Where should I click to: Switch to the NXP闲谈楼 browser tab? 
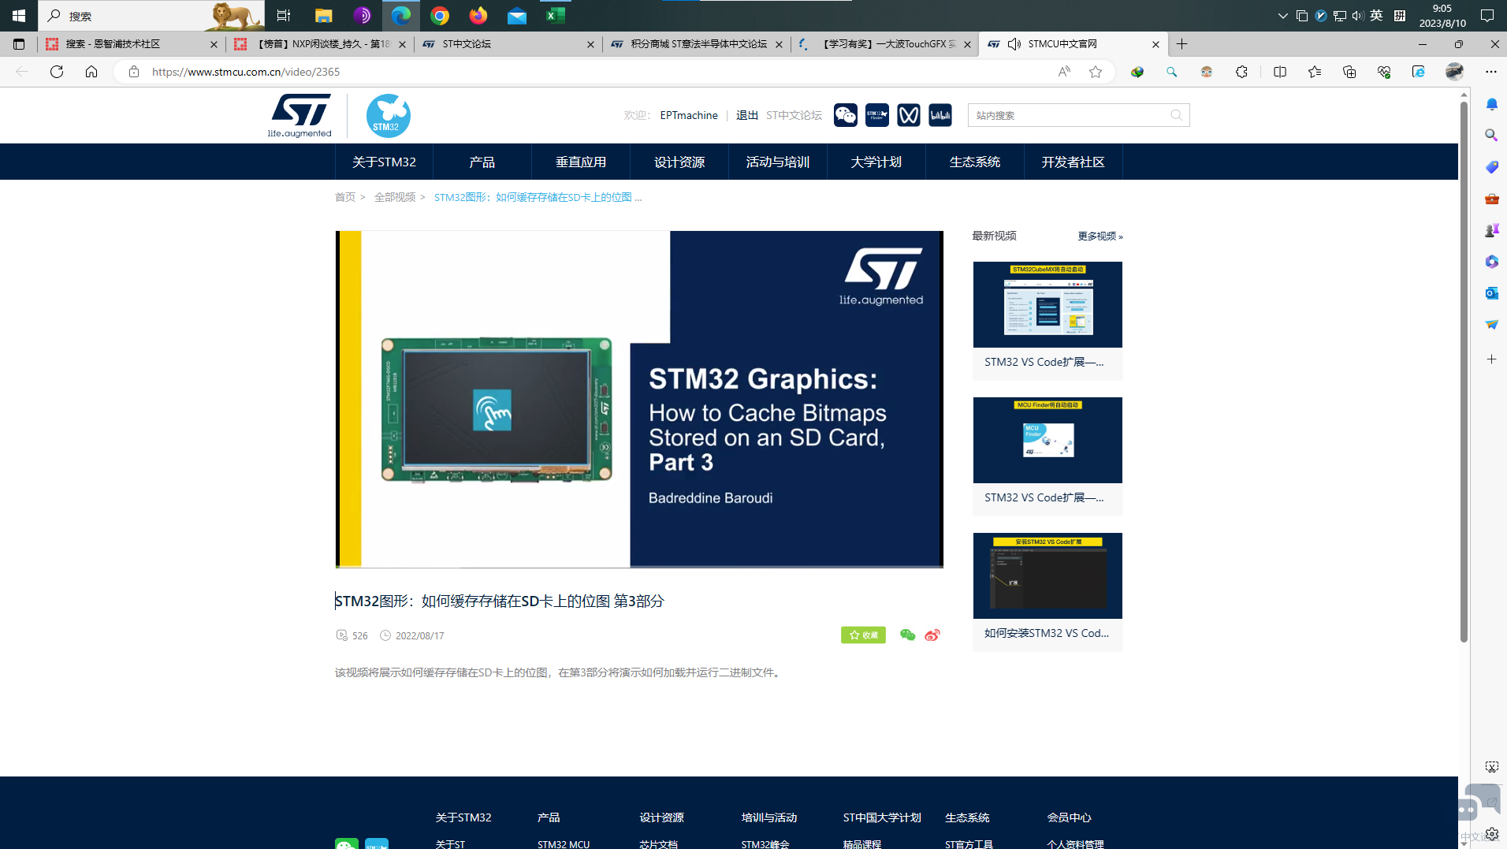coord(319,44)
